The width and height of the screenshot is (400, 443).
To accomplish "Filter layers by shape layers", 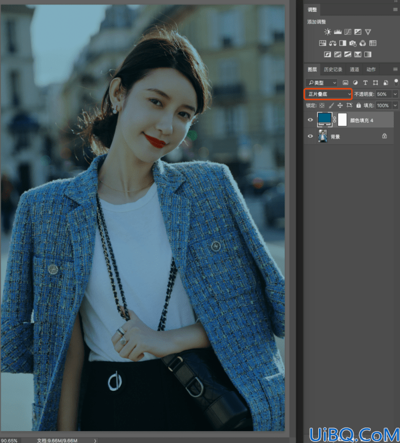I will [x=376, y=82].
